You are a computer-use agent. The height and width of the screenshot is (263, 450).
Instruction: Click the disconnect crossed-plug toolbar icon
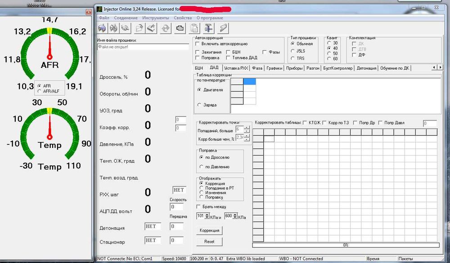[114, 28]
